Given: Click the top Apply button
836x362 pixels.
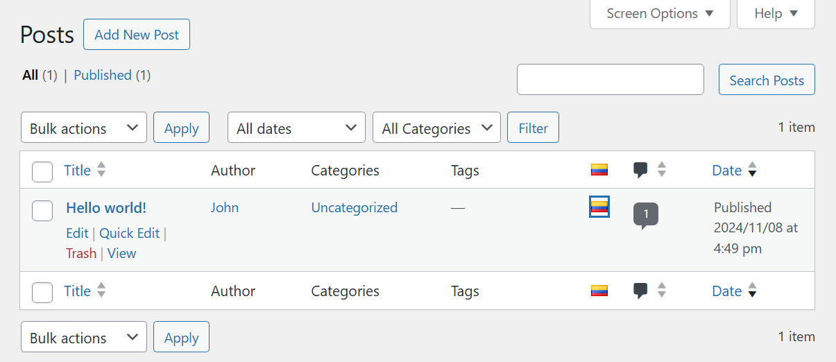Looking at the screenshot, I should coord(181,128).
